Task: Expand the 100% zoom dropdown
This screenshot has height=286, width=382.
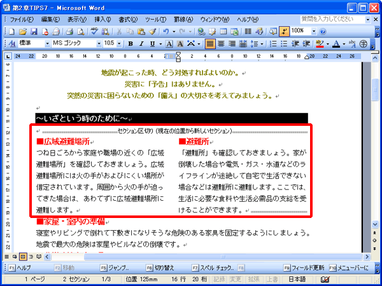Action: (x=314, y=31)
